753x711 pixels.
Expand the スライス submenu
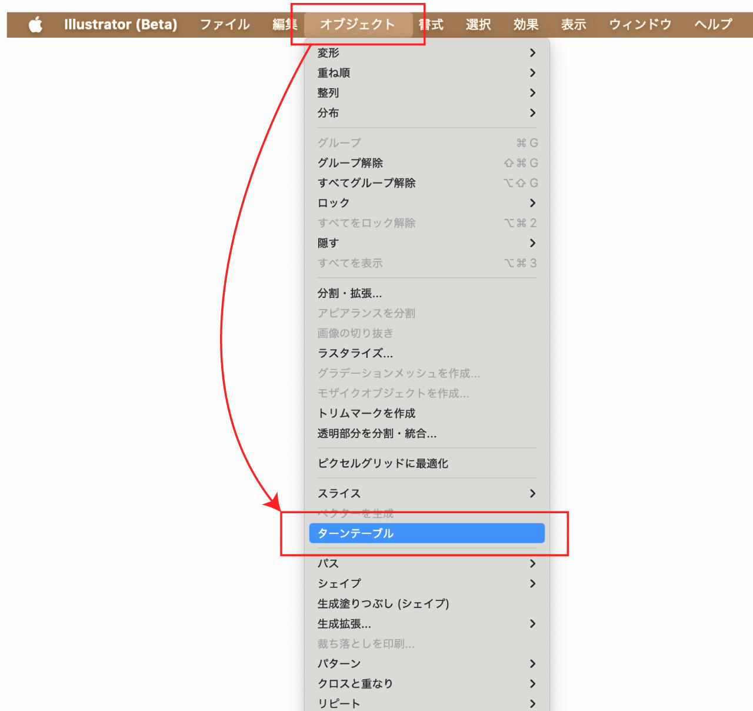427,493
